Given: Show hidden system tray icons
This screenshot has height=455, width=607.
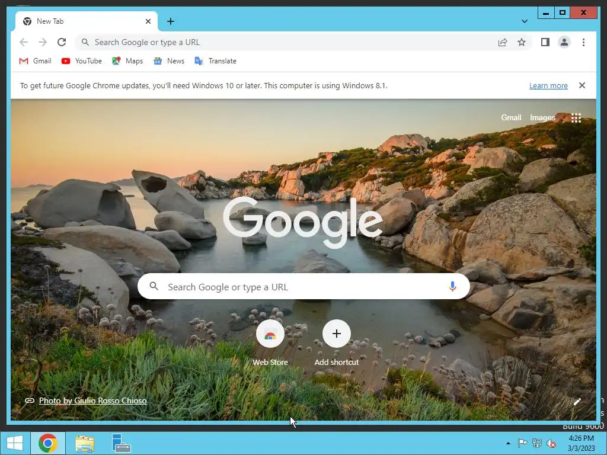Looking at the screenshot, I should 508,443.
